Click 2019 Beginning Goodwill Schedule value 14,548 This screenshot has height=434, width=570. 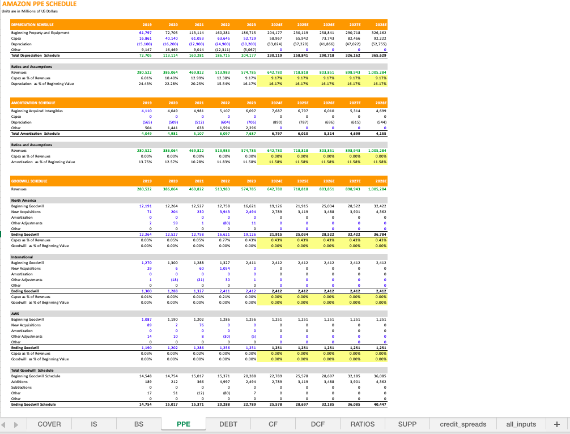point(146,376)
